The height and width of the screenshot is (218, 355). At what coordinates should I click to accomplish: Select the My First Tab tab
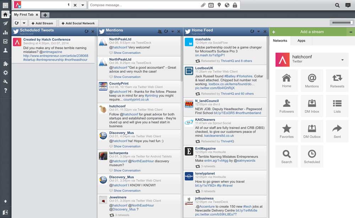(x=24, y=15)
